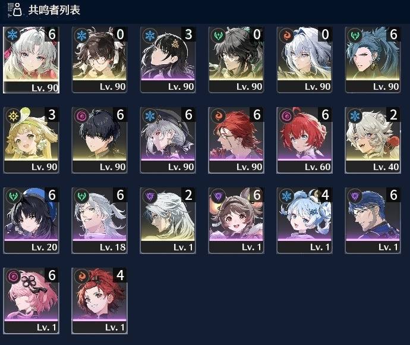This screenshot has width=410, height=345.
Task: Choose the red-haired character at Lv. 60
Action: [304, 140]
